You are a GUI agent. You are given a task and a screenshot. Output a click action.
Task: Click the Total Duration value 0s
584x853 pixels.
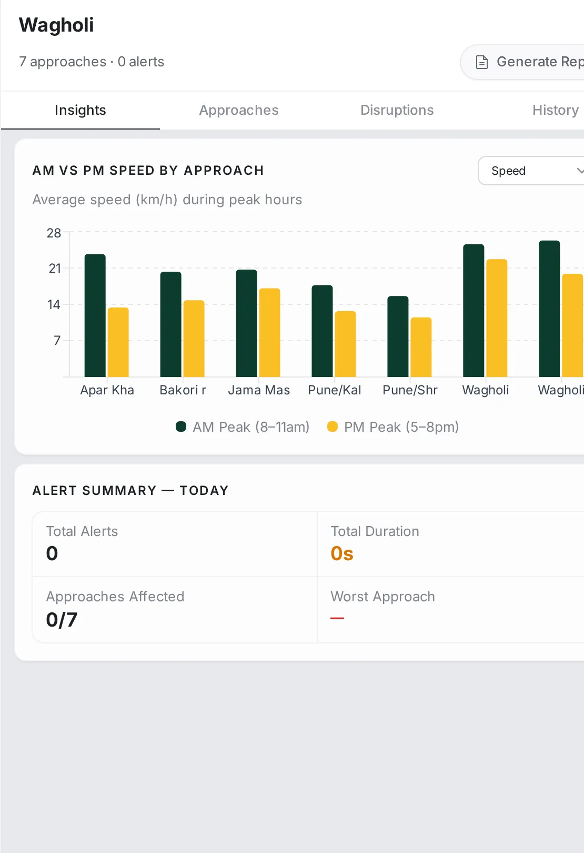point(342,553)
